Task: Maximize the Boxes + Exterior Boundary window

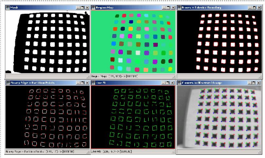Action: (x=254, y=8)
